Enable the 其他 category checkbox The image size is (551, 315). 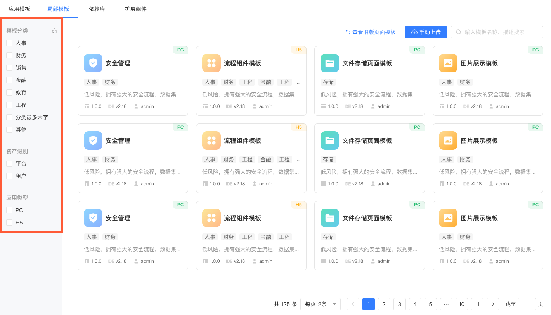[9, 130]
